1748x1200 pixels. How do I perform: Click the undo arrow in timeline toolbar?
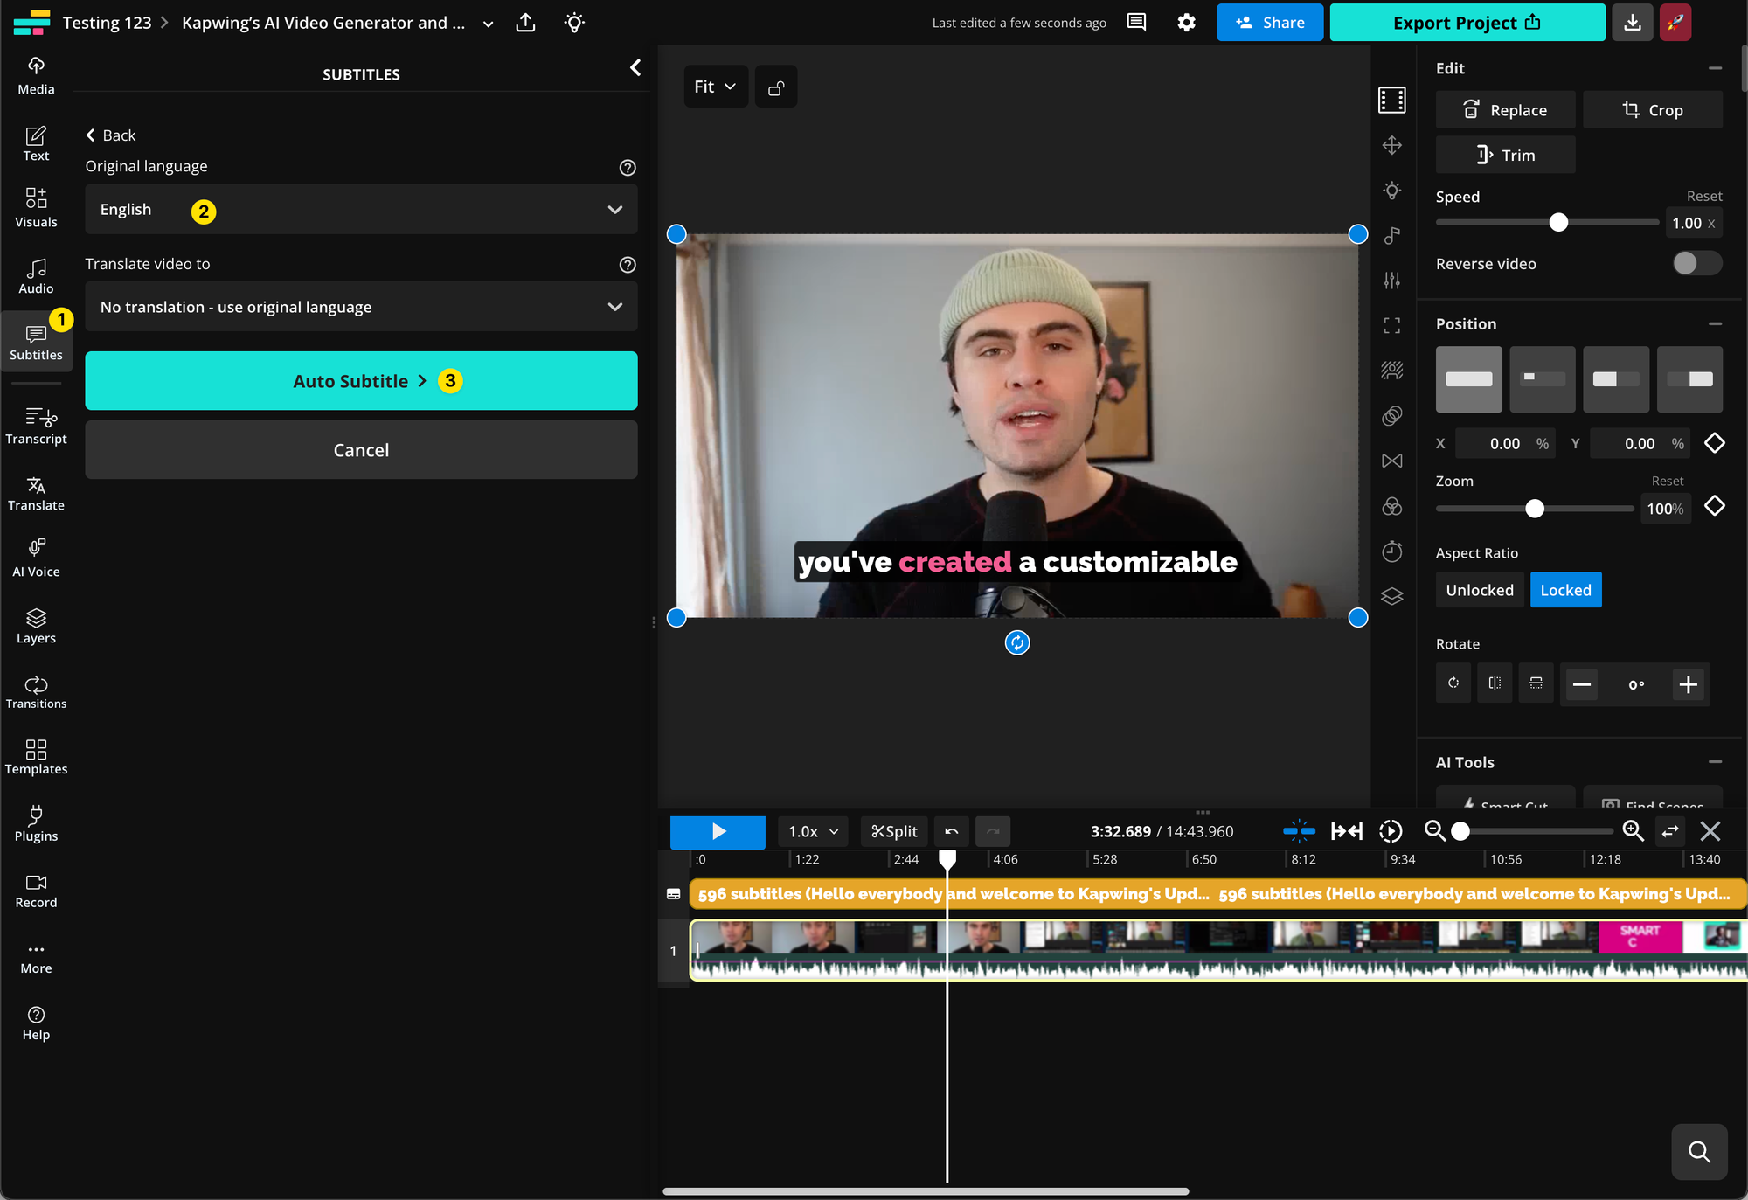pos(951,831)
